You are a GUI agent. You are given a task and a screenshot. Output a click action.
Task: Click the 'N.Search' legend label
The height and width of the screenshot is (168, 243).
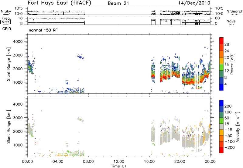tap(234, 11)
